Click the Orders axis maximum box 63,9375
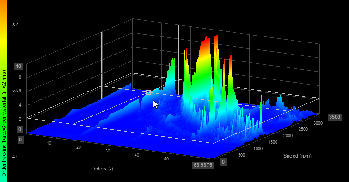The width and height of the screenshot is (349, 182). pyautogui.click(x=203, y=165)
